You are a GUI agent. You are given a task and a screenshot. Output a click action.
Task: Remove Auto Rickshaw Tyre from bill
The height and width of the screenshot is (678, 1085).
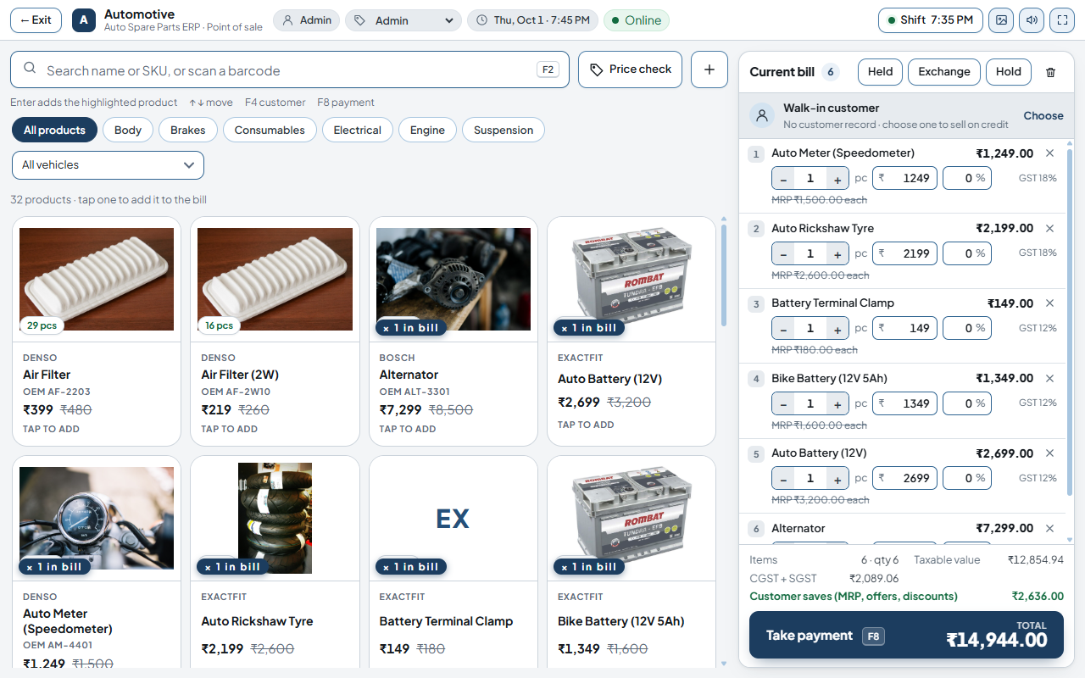1049,228
